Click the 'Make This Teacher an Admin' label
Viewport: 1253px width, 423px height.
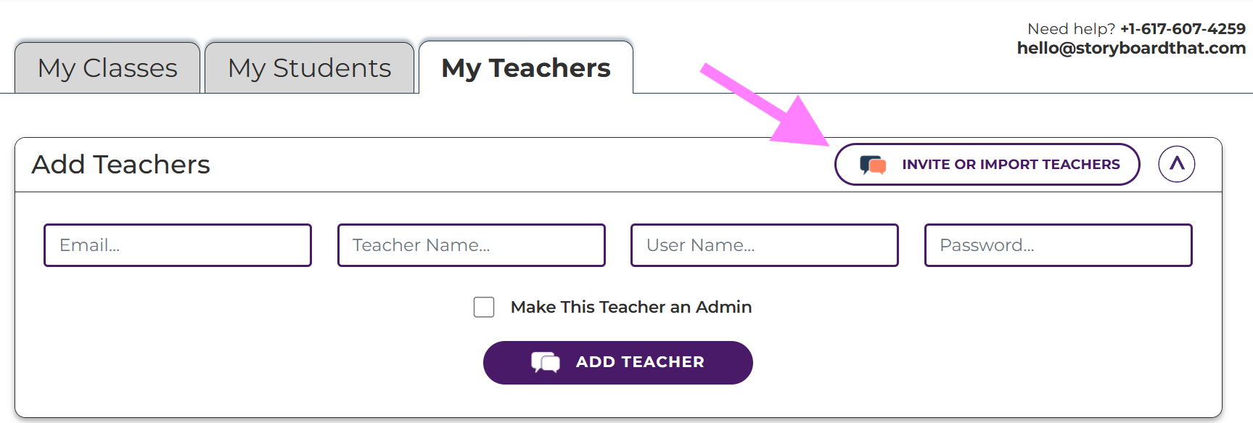[630, 307]
